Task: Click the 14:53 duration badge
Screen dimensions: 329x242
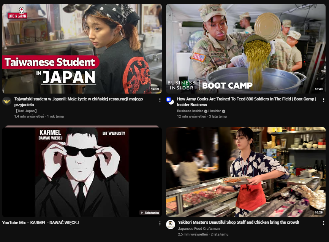Action: pyautogui.click(x=155, y=89)
